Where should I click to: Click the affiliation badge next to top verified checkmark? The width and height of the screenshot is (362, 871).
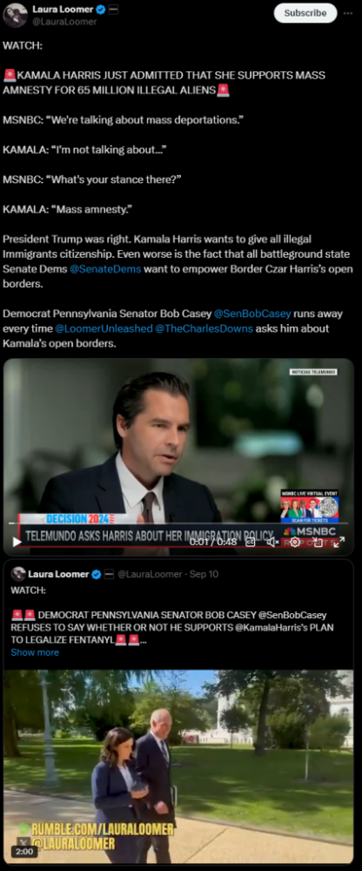(x=113, y=10)
